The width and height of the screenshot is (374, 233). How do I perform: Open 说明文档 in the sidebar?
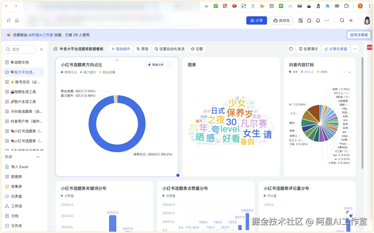(x=24, y=62)
